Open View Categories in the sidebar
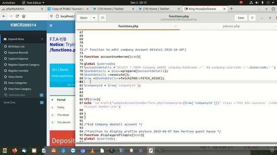Screen dimensions: 277x155 [x=17, y=83]
